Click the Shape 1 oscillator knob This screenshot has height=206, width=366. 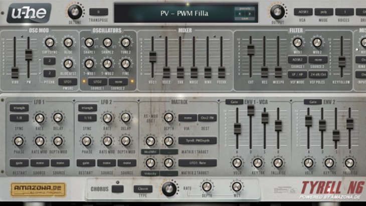[x=89, y=43]
